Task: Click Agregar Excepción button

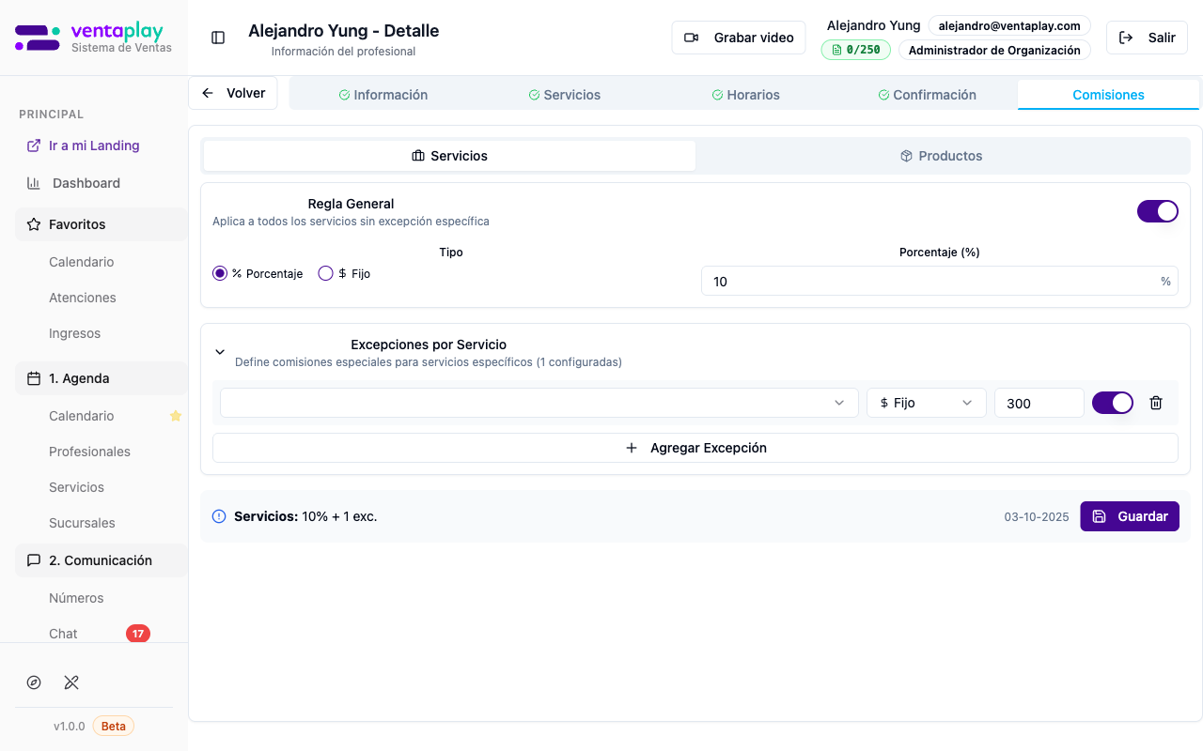Action: [x=695, y=448]
